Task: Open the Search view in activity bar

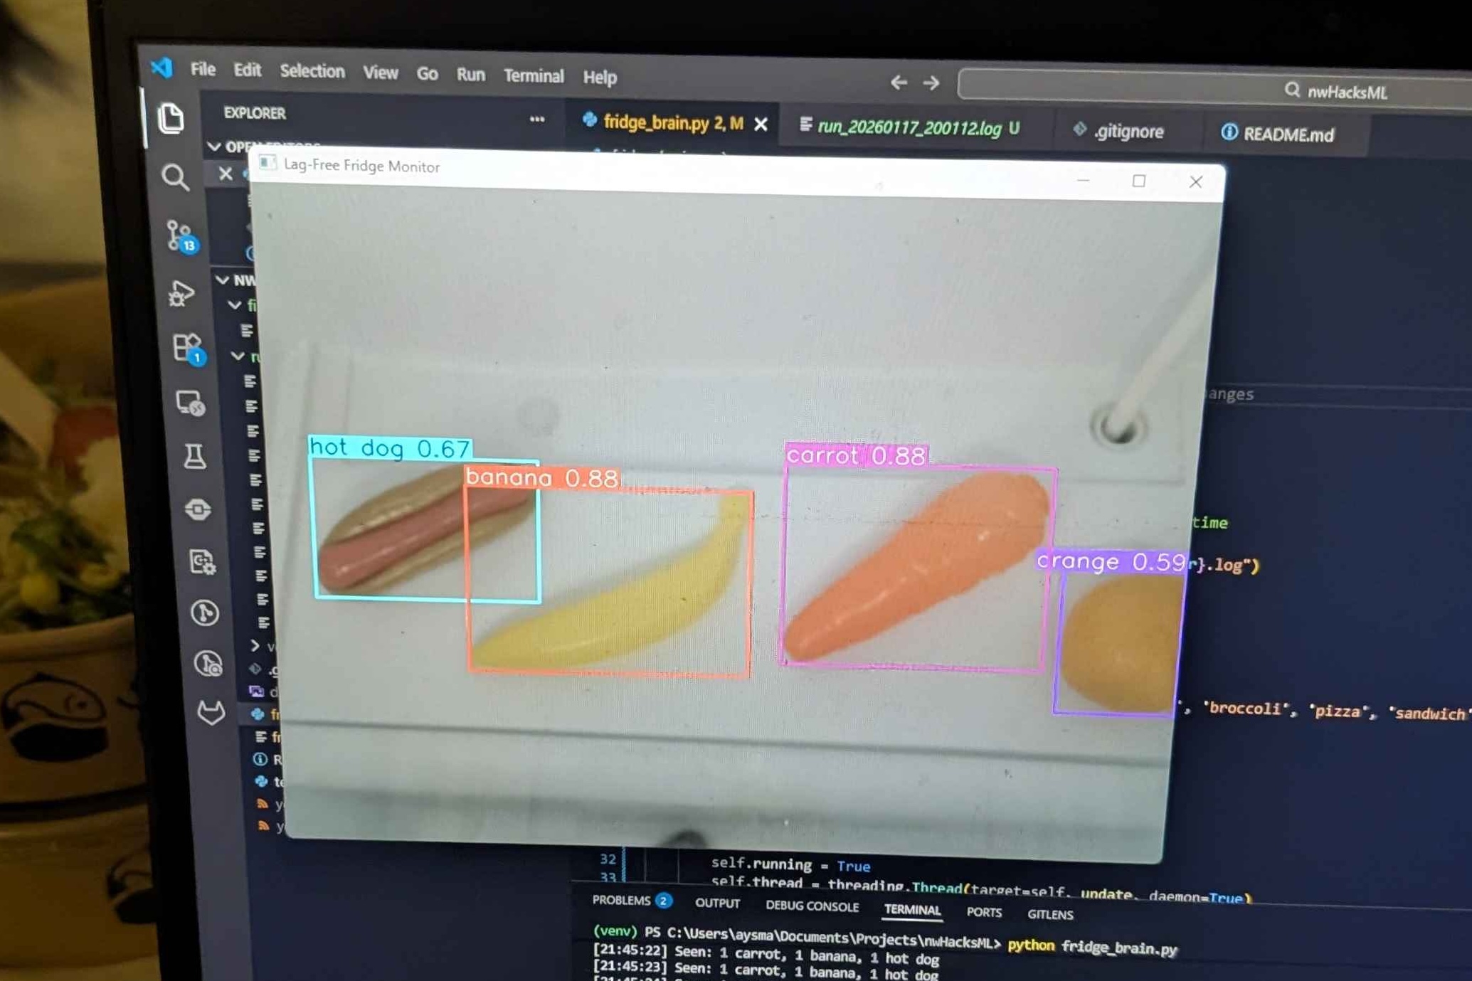Action: click(175, 178)
